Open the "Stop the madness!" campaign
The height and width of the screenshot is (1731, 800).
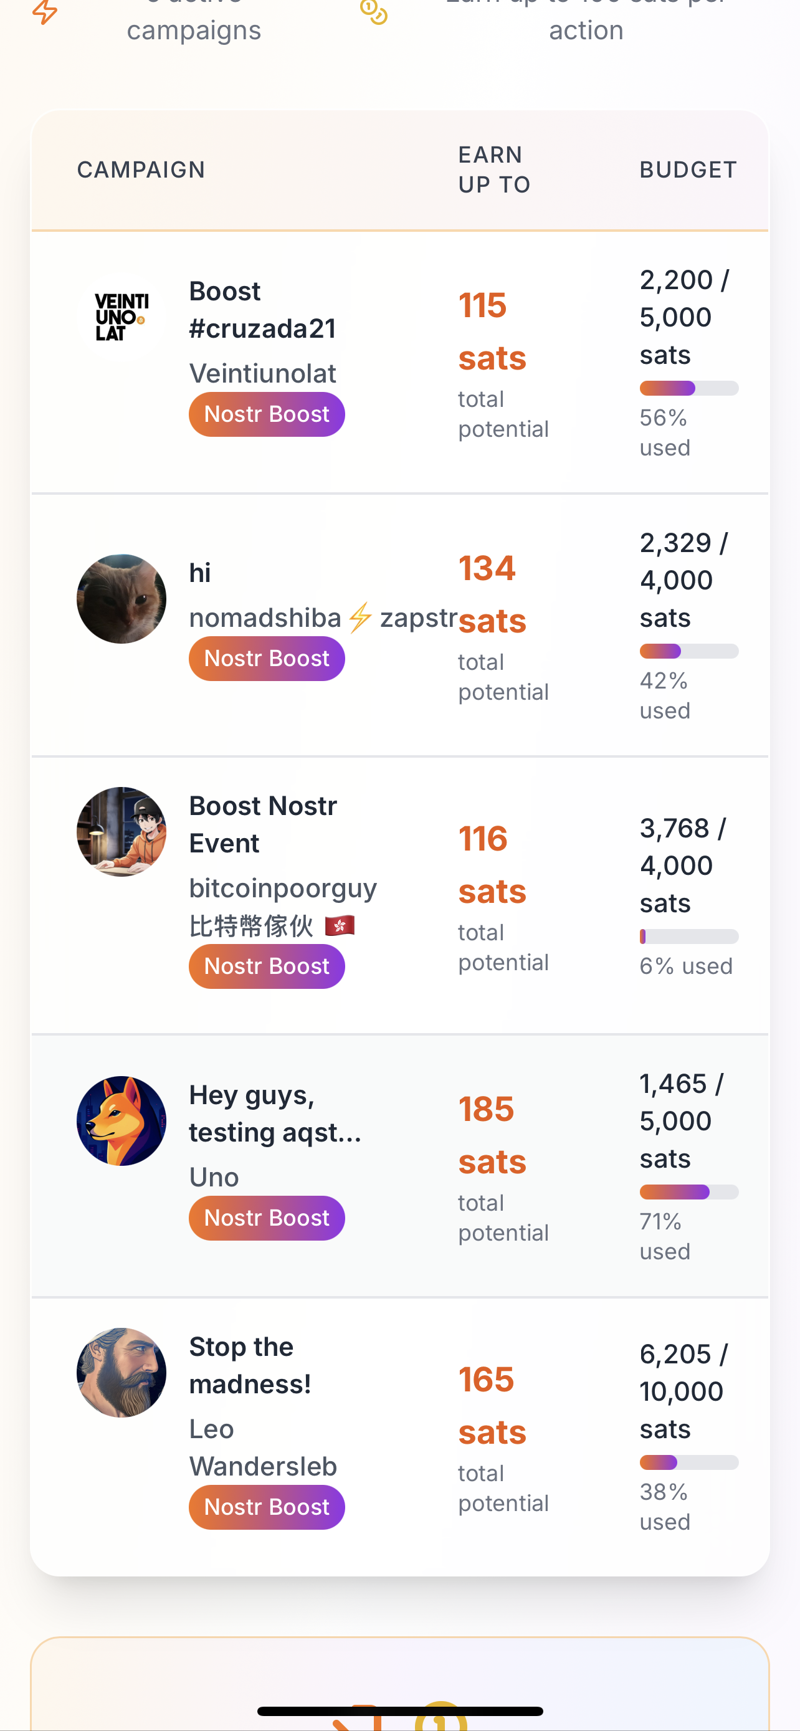tap(250, 1365)
